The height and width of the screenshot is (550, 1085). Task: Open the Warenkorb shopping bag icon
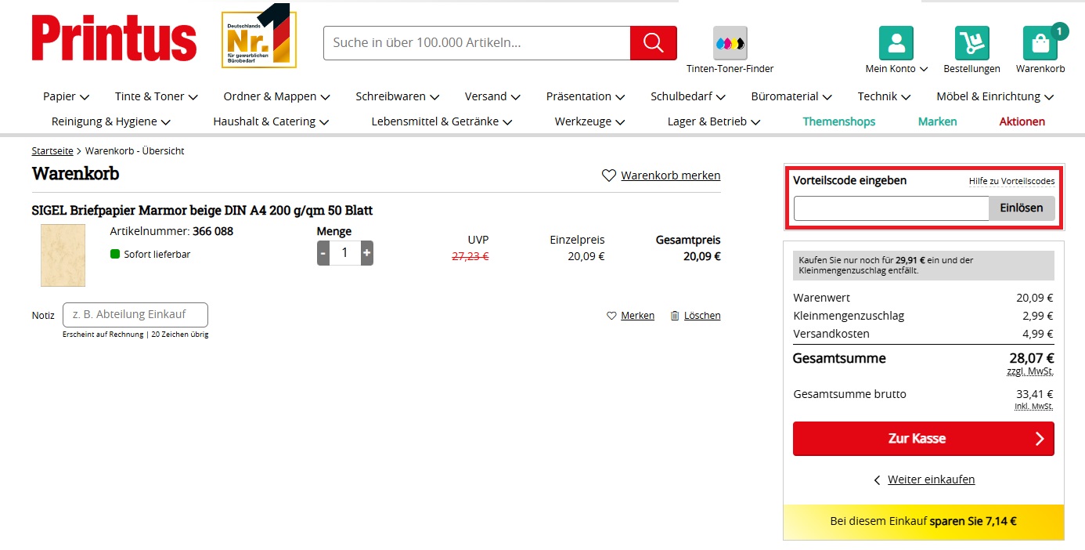pyautogui.click(x=1040, y=43)
